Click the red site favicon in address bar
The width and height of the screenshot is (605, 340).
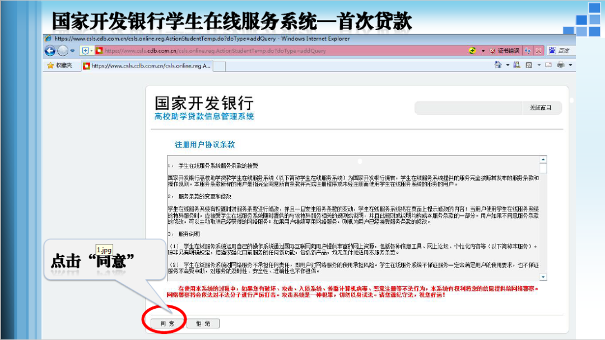pyautogui.click(x=99, y=50)
